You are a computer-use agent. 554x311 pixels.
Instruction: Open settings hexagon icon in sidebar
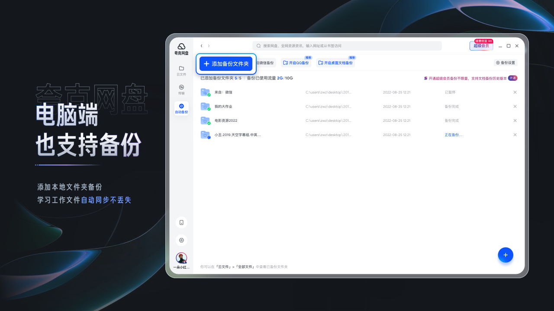(181, 240)
